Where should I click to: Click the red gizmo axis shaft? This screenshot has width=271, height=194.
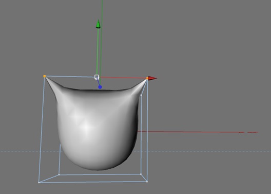124,78
